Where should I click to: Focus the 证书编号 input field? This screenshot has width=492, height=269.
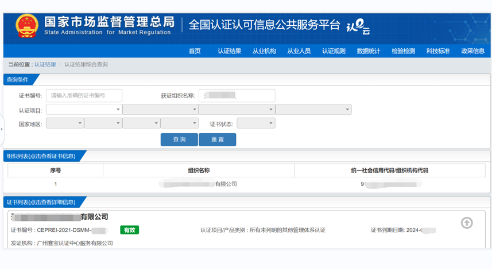(84, 95)
